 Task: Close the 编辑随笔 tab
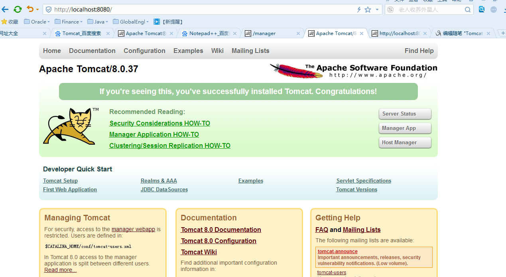click(x=488, y=33)
